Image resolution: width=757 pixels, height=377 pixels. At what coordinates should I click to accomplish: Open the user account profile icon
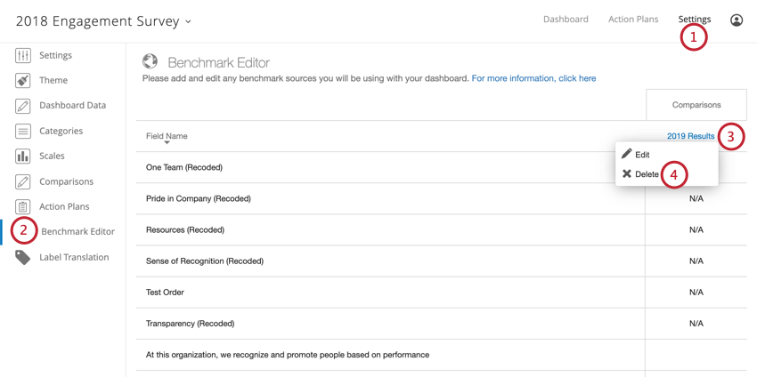tap(737, 20)
